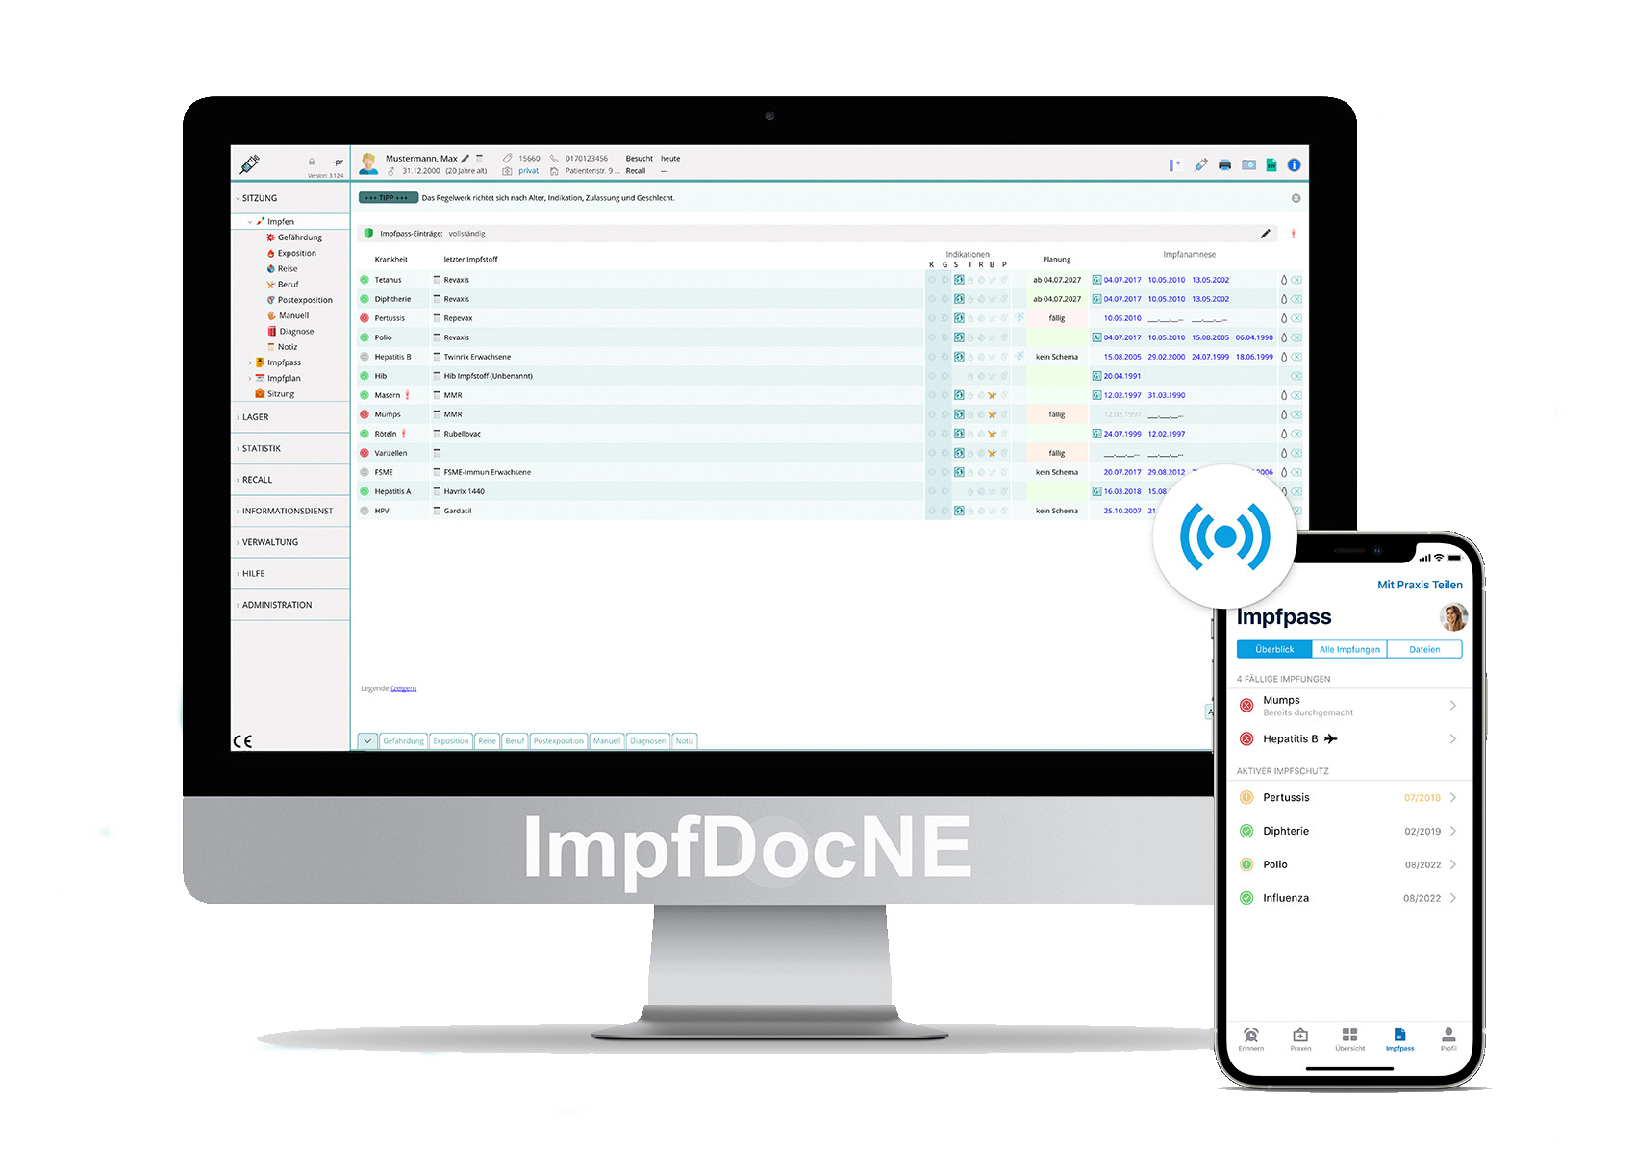This screenshot has width=1636, height=1174.
Task: Click the green status circle for Tetanus
Action: pos(365,280)
